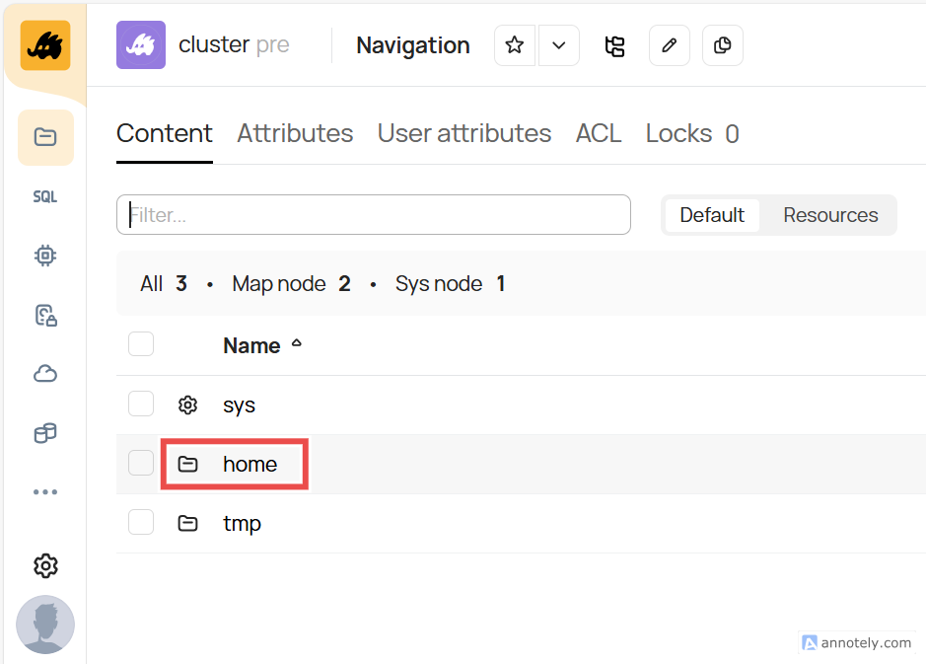Screen dimensions: 926x664
Task: Select the home row checkbox
Action: (x=141, y=463)
